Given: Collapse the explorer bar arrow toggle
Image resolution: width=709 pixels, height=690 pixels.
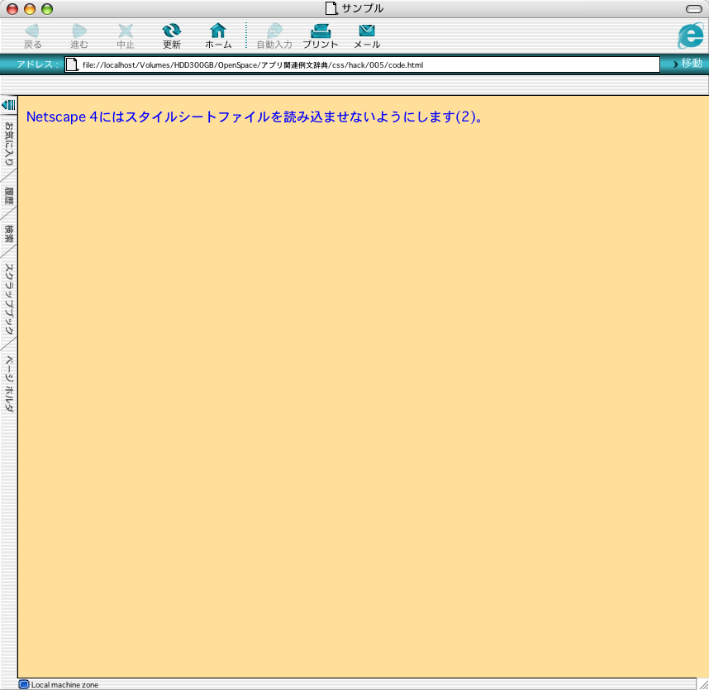Looking at the screenshot, I should point(8,105).
